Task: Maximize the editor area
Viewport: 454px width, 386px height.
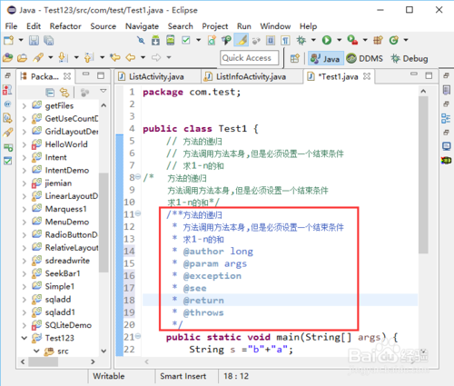Action: coord(429,75)
